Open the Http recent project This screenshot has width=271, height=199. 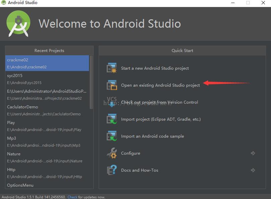(47, 173)
